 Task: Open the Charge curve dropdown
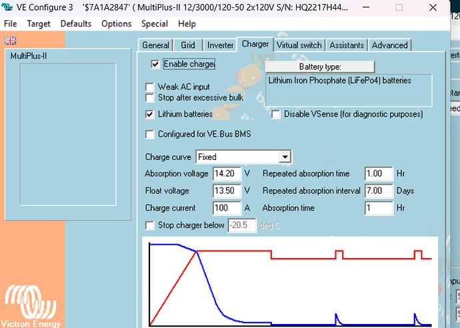tap(285, 157)
